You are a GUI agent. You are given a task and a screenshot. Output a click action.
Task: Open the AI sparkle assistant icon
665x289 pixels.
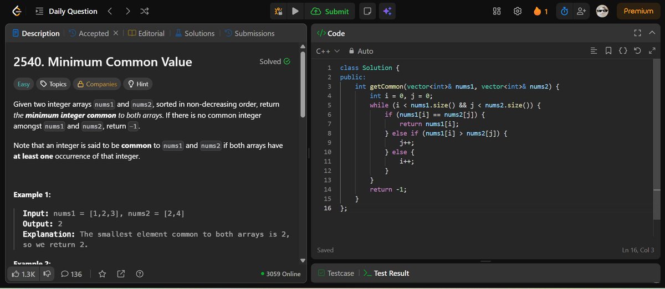coord(387,11)
